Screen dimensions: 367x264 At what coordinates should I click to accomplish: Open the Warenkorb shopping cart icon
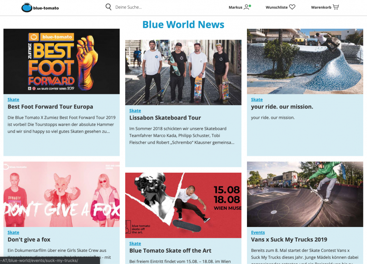336,7
